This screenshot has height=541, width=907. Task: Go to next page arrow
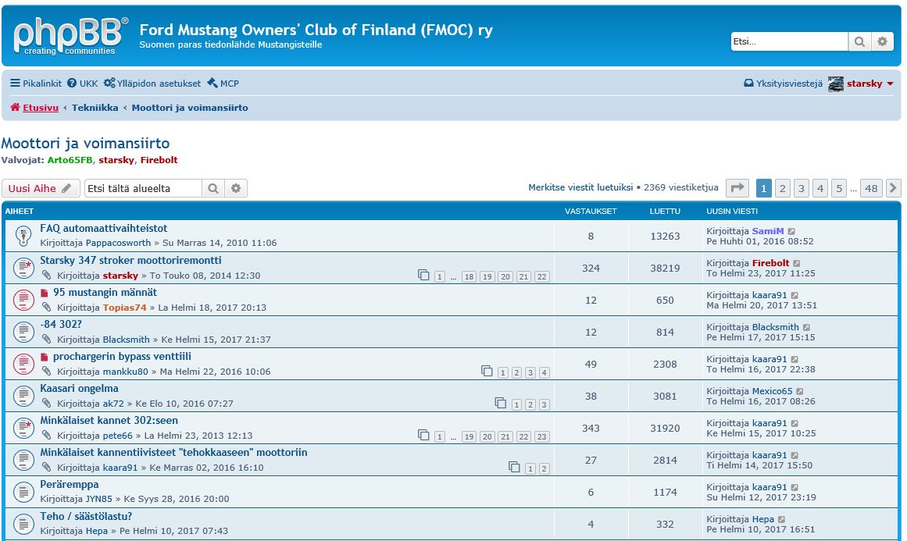pyautogui.click(x=893, y=188)
